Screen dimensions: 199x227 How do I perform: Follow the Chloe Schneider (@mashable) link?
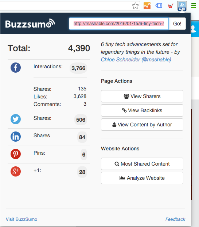click(x=136, y=60)
